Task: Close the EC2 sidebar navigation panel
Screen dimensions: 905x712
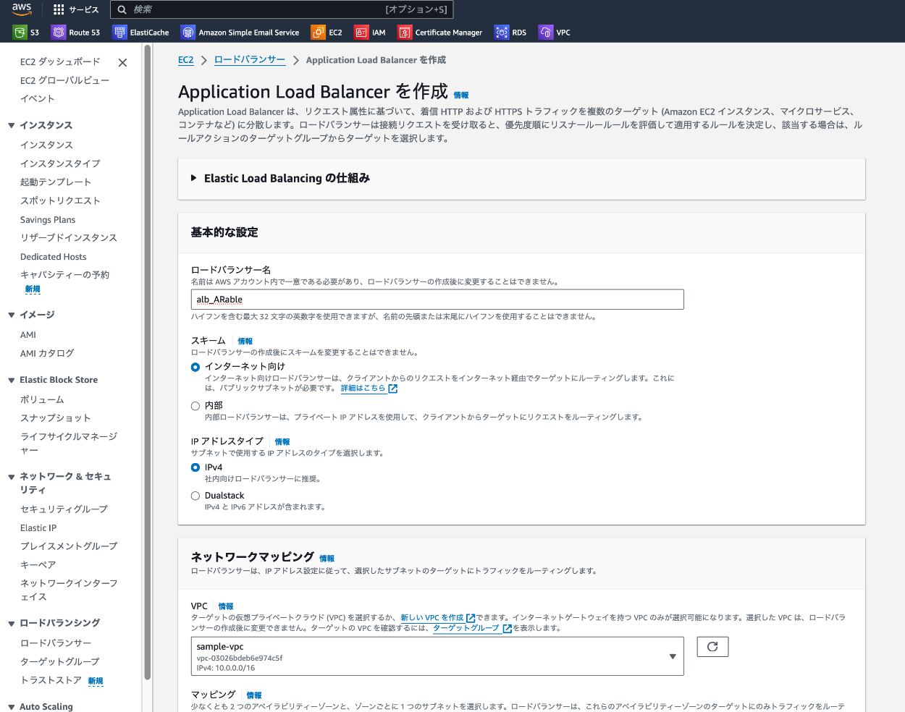Action: coord(122,63)
